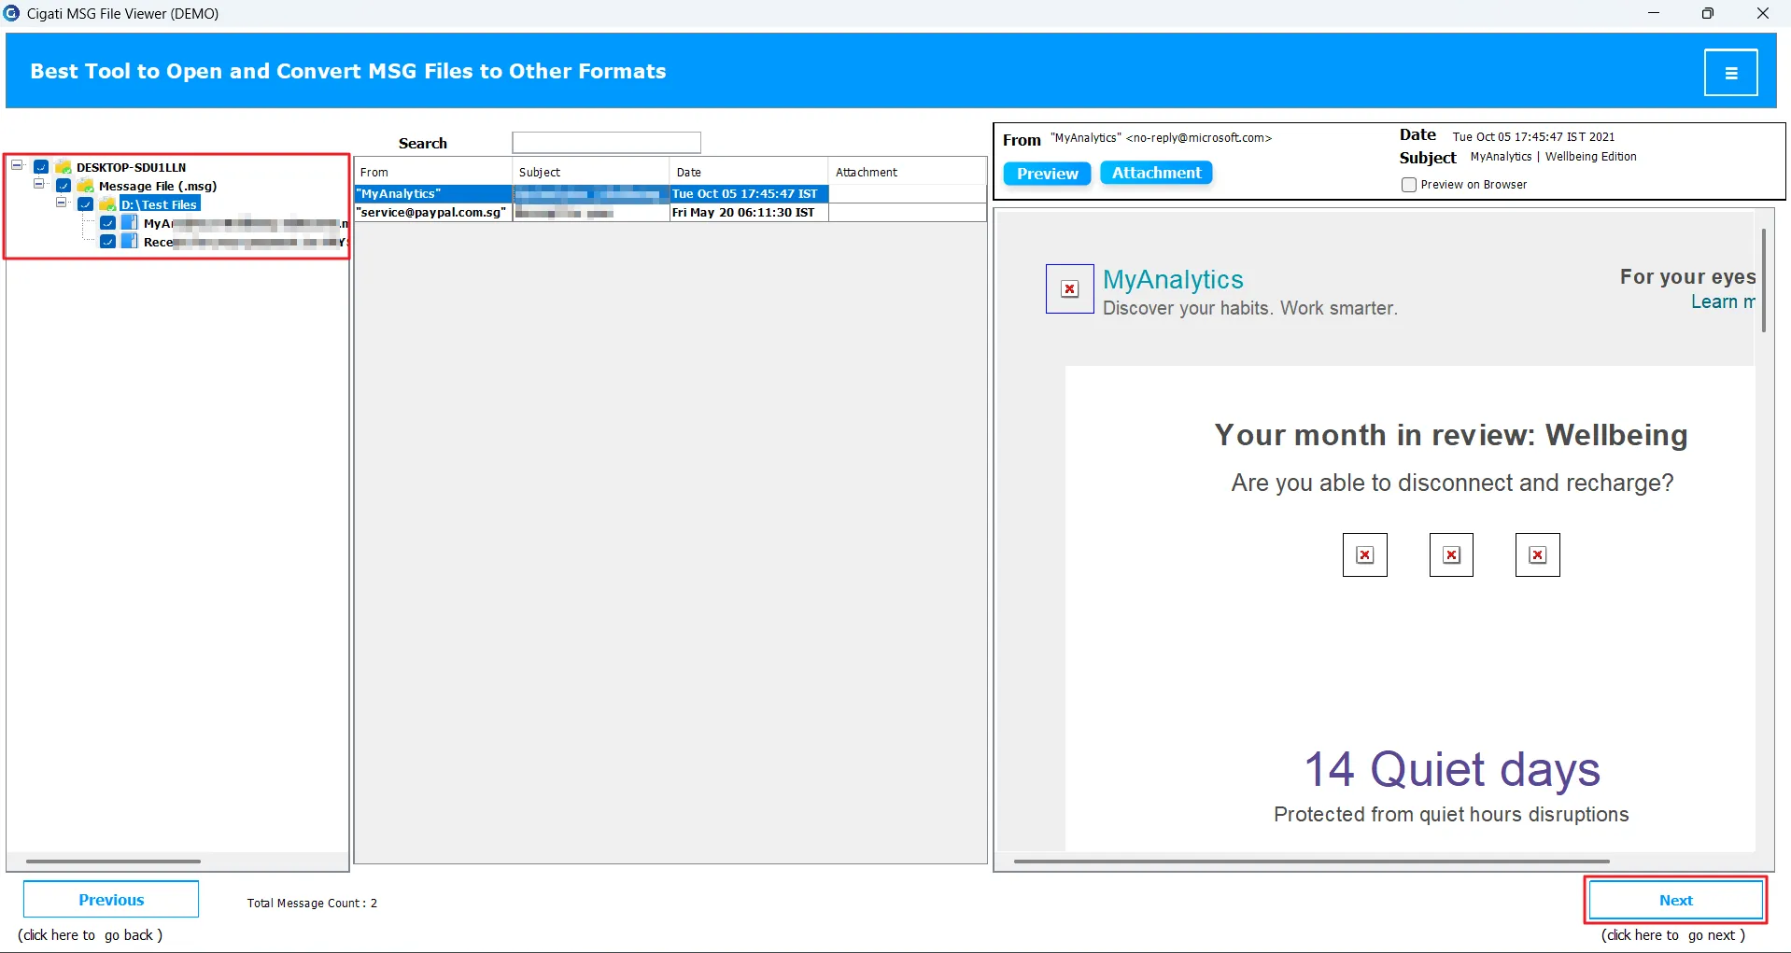Image resolution: width=1791 pixels, height=953 pixels.
Task: Toggle the Preview on Browser checkbox
Action: (x=1409, y=185)
